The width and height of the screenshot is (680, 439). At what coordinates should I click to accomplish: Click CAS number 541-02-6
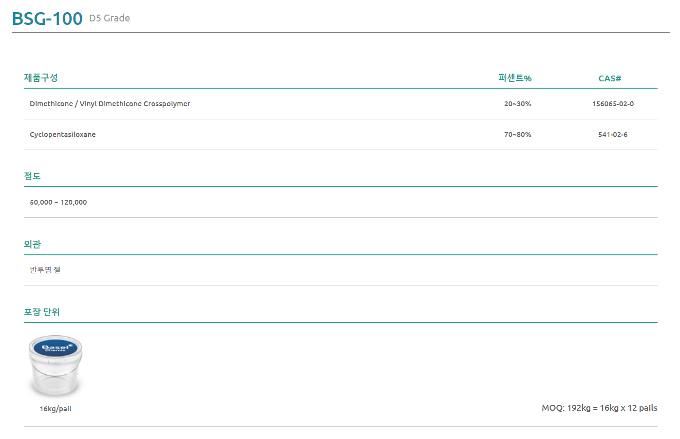tap(613, 134)
